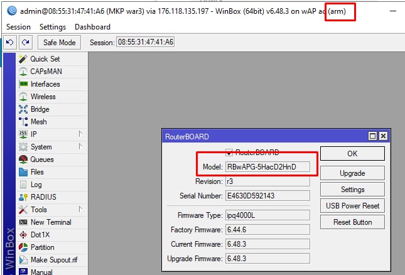Click the Bridge arrows icon
Viewport: 405px width, 275px height.
(23, 109)
